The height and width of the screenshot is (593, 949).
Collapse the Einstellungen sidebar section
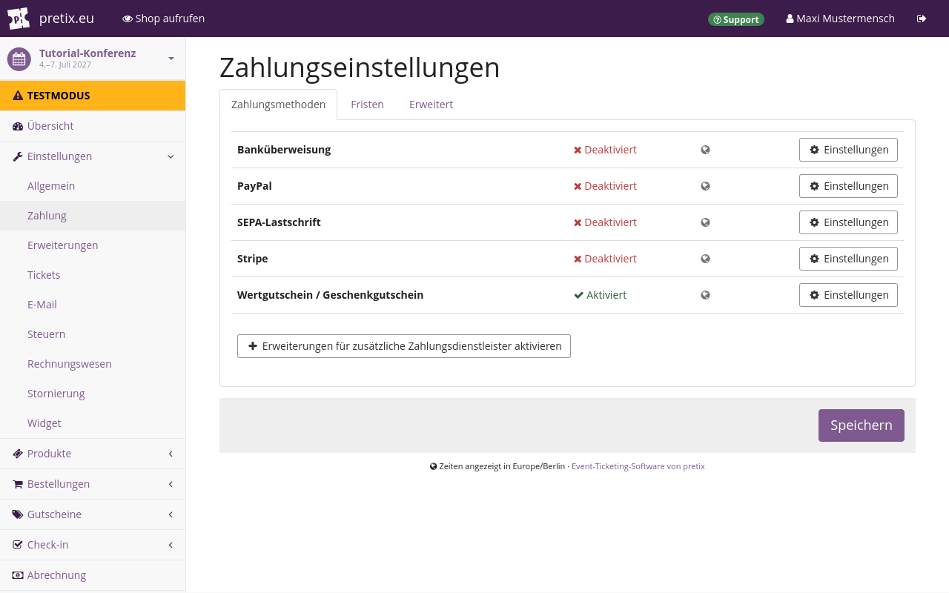click(x=171, y=156)
